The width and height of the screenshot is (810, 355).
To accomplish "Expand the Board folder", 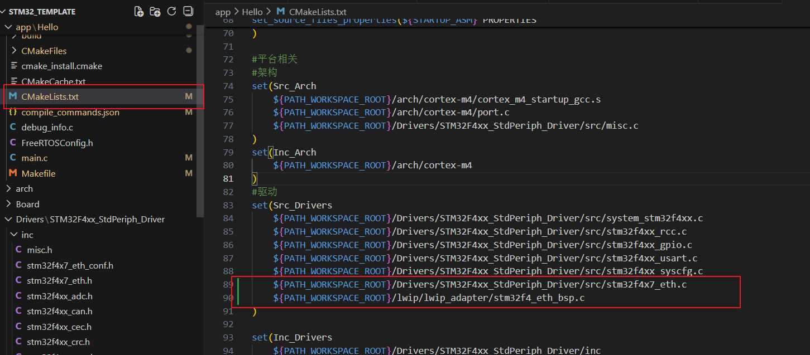I will (27, 204).
